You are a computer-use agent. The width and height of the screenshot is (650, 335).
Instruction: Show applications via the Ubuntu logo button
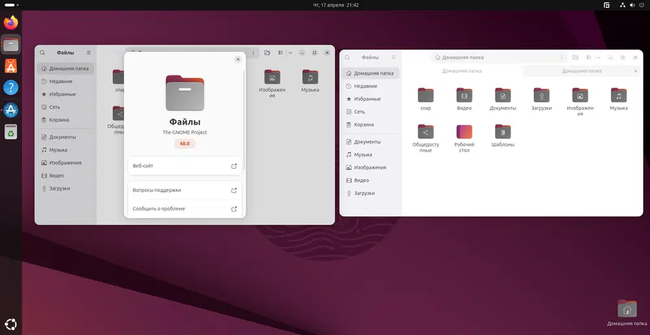(11, 324)
